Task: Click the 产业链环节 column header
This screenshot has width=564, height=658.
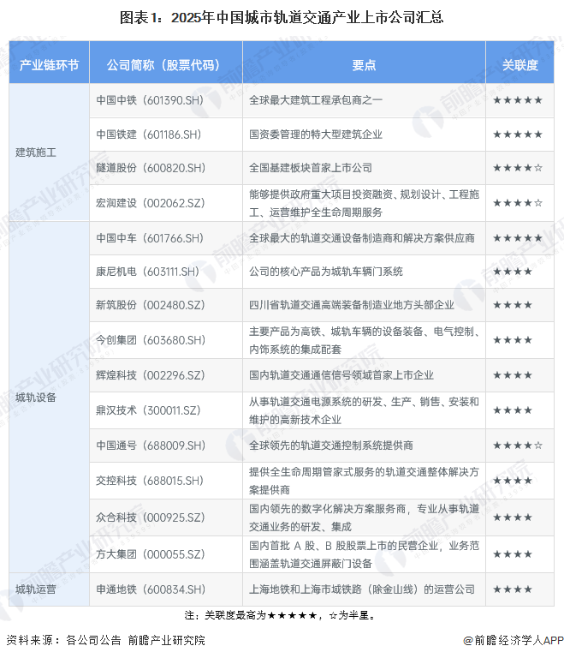Action: [49, 65]
